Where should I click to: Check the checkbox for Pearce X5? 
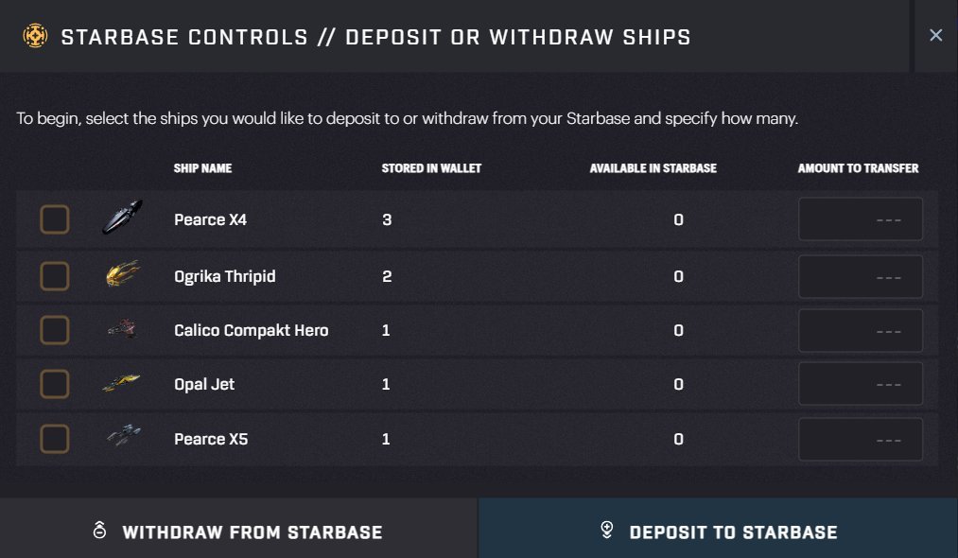click(55, 438)
